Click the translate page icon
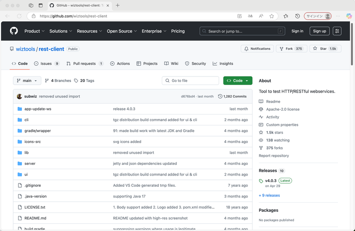 click(x=250, y=16)
